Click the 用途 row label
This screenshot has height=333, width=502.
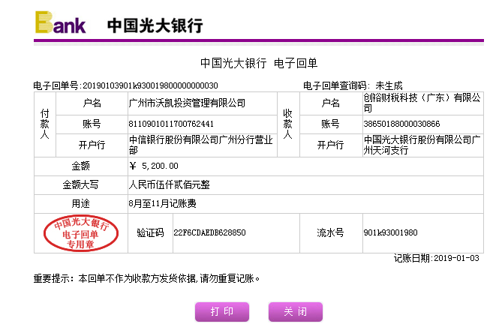point(80,203)
